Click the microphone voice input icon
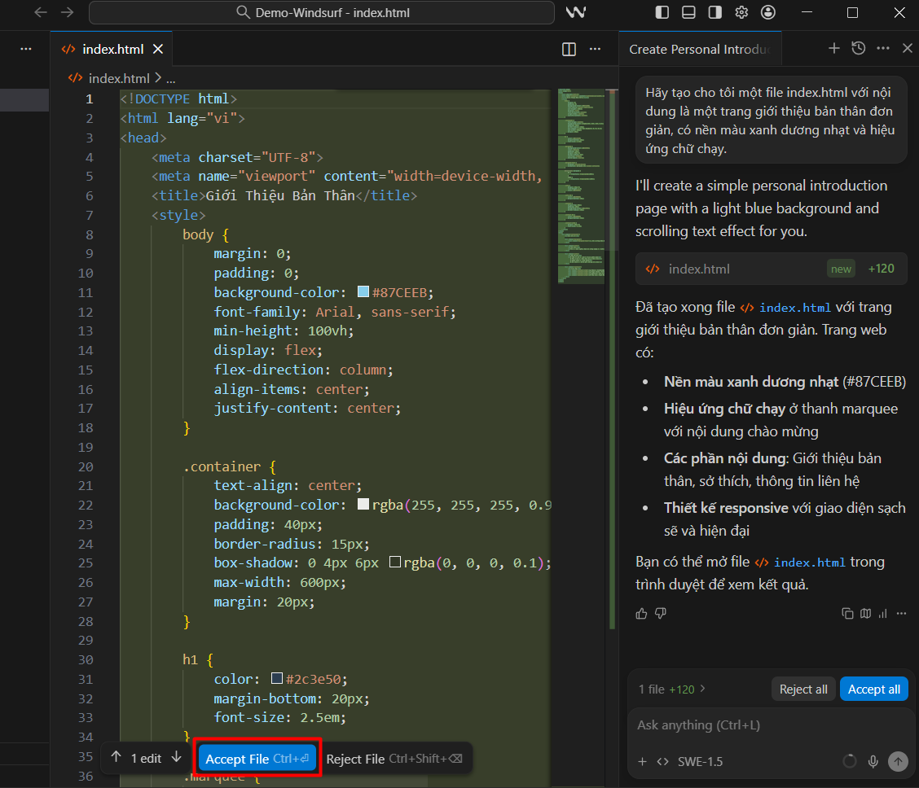Image resolution: width=919 pixels, height=788 pixels. (873, 761)
